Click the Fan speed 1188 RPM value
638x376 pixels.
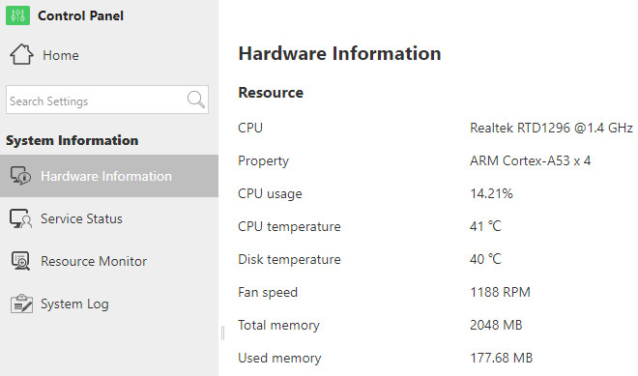click(x=500, y=292)
